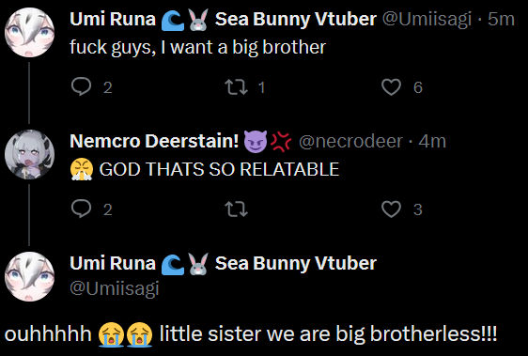Viewport: 528px width, 356px height.
Task: Open the 4m timestamp on Nemcro's reply
Action: tap(432, 141)
